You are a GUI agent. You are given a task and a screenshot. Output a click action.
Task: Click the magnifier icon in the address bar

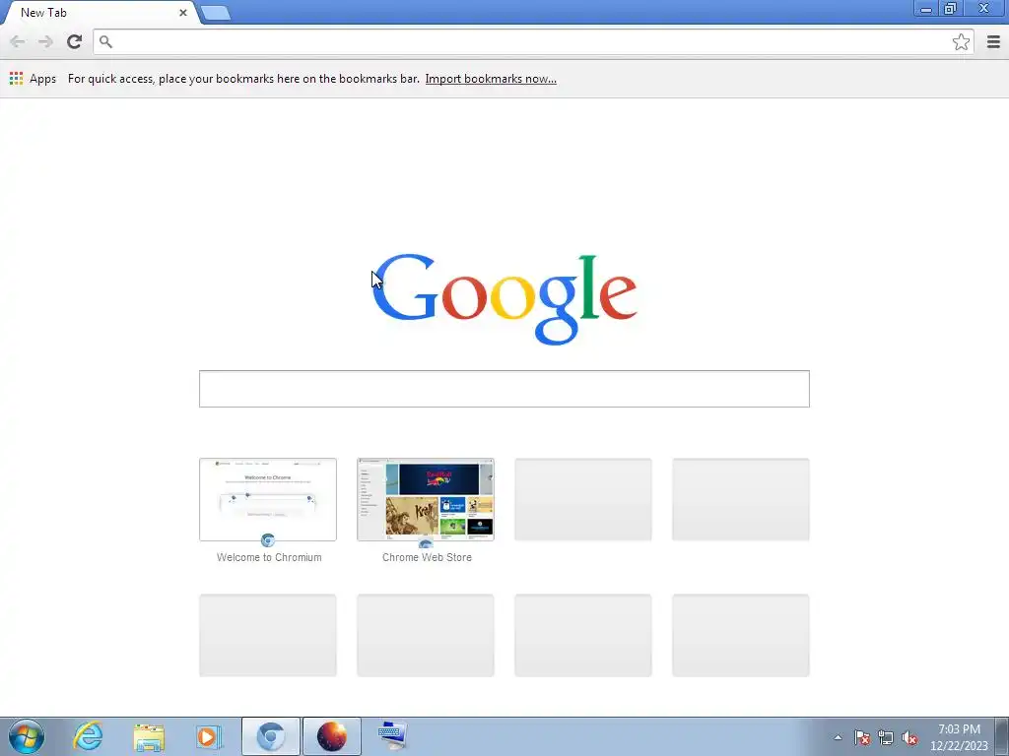(x=105, y=41)
